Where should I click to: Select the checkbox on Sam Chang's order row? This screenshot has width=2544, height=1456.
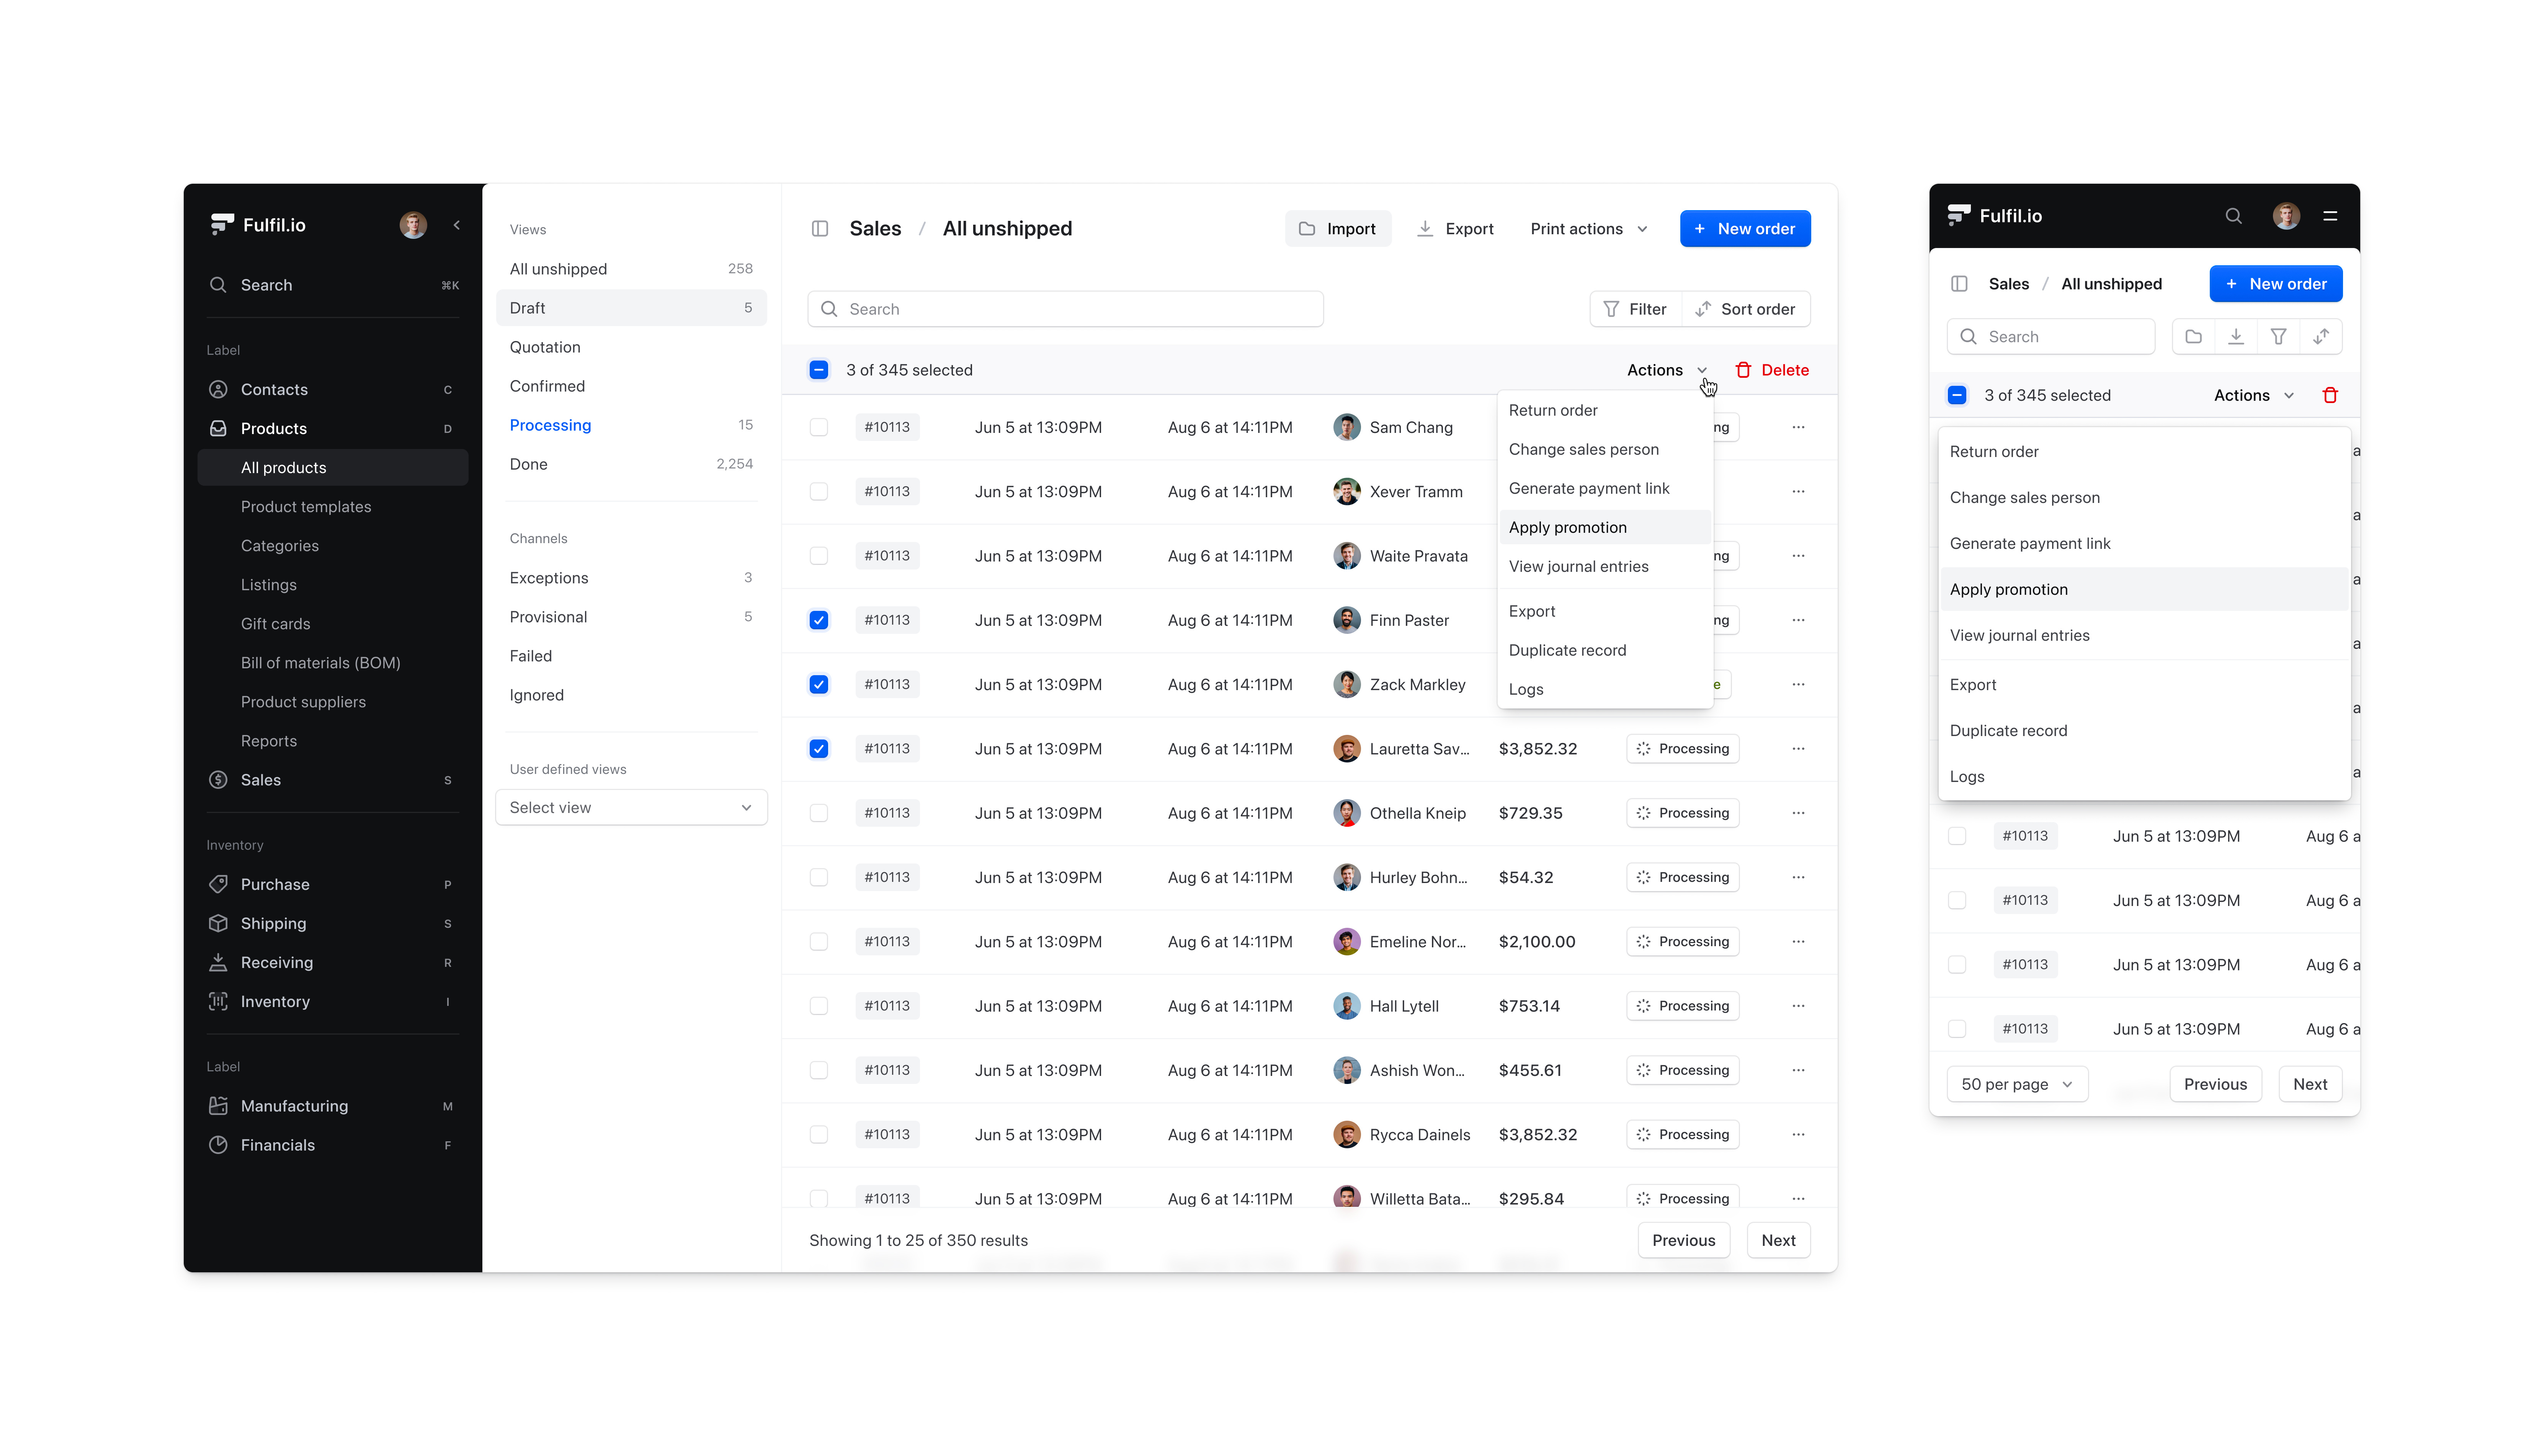point(819,427)
